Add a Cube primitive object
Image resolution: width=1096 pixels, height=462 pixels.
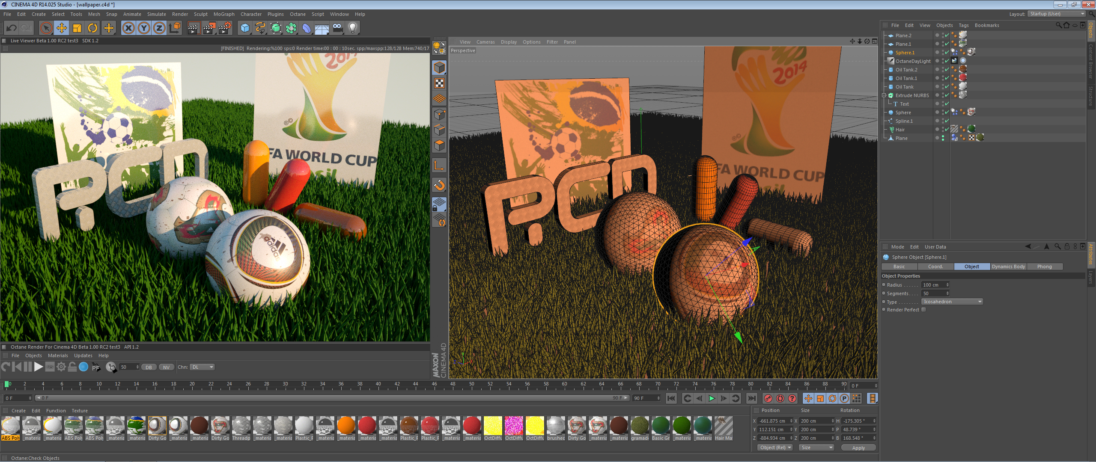click(245, 28)
